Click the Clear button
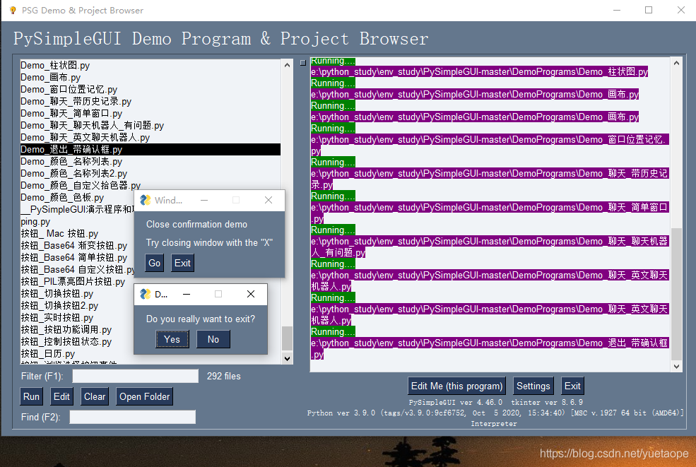Viewport: 696px width, 467px height. (x=95, y=396)
